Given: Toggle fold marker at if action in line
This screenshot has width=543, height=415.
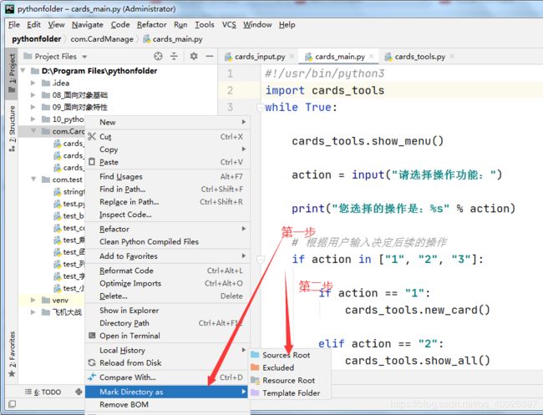Looking at the screenshot, I should [261, 259].
